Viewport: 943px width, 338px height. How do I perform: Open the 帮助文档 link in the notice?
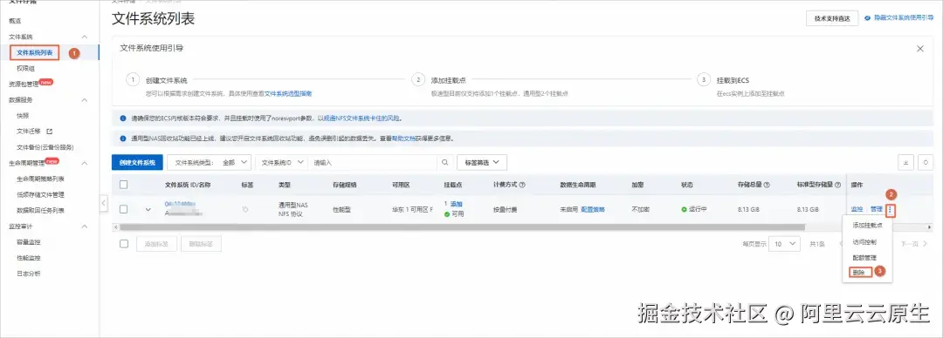point(404,139)
